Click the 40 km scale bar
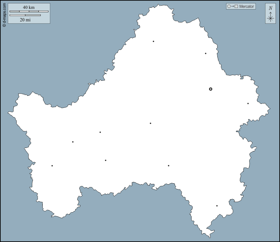Image resolution: width=280 pixels, height=242 pixels. click(29, 11)
